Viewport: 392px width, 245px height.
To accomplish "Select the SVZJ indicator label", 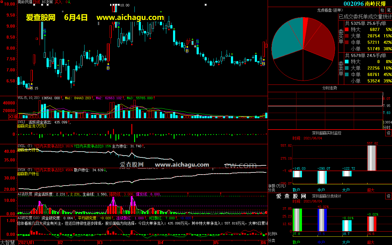I will pyautogui.click(x=22, y=122).
